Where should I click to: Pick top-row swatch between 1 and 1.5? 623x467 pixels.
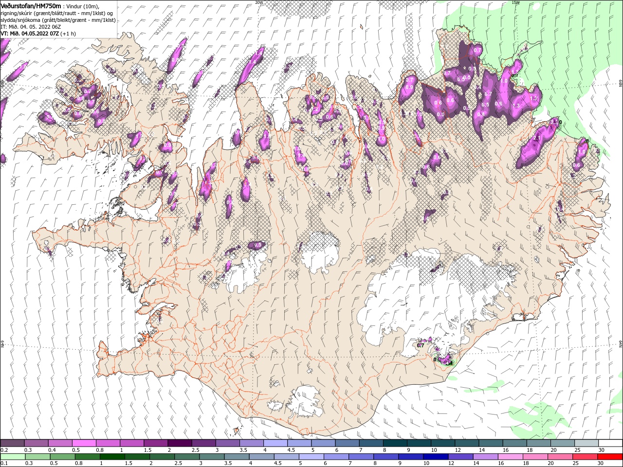click(x=132, y=443)
